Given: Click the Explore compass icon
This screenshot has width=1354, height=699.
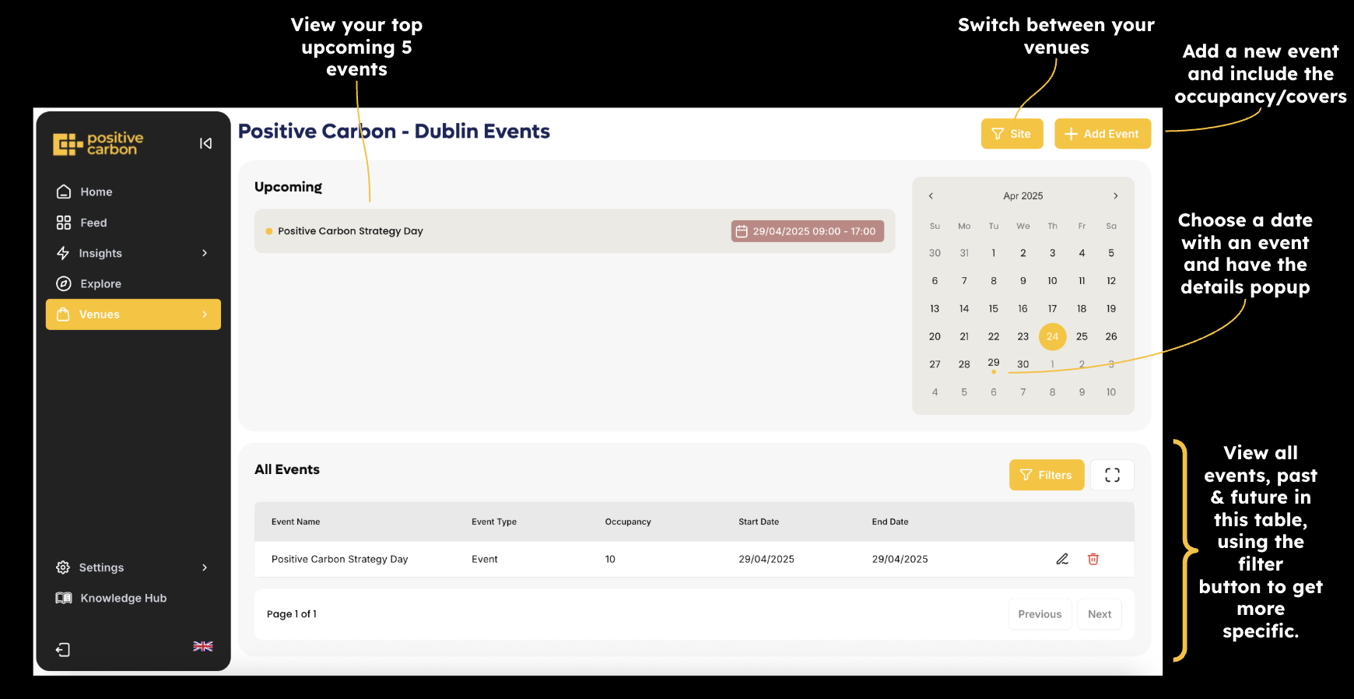Looking at the screenshot, I should (x=64, y=283).
